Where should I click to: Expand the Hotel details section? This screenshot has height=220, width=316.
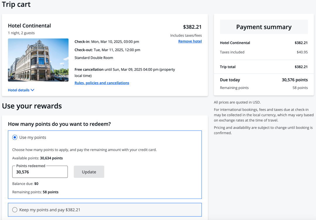19,90
